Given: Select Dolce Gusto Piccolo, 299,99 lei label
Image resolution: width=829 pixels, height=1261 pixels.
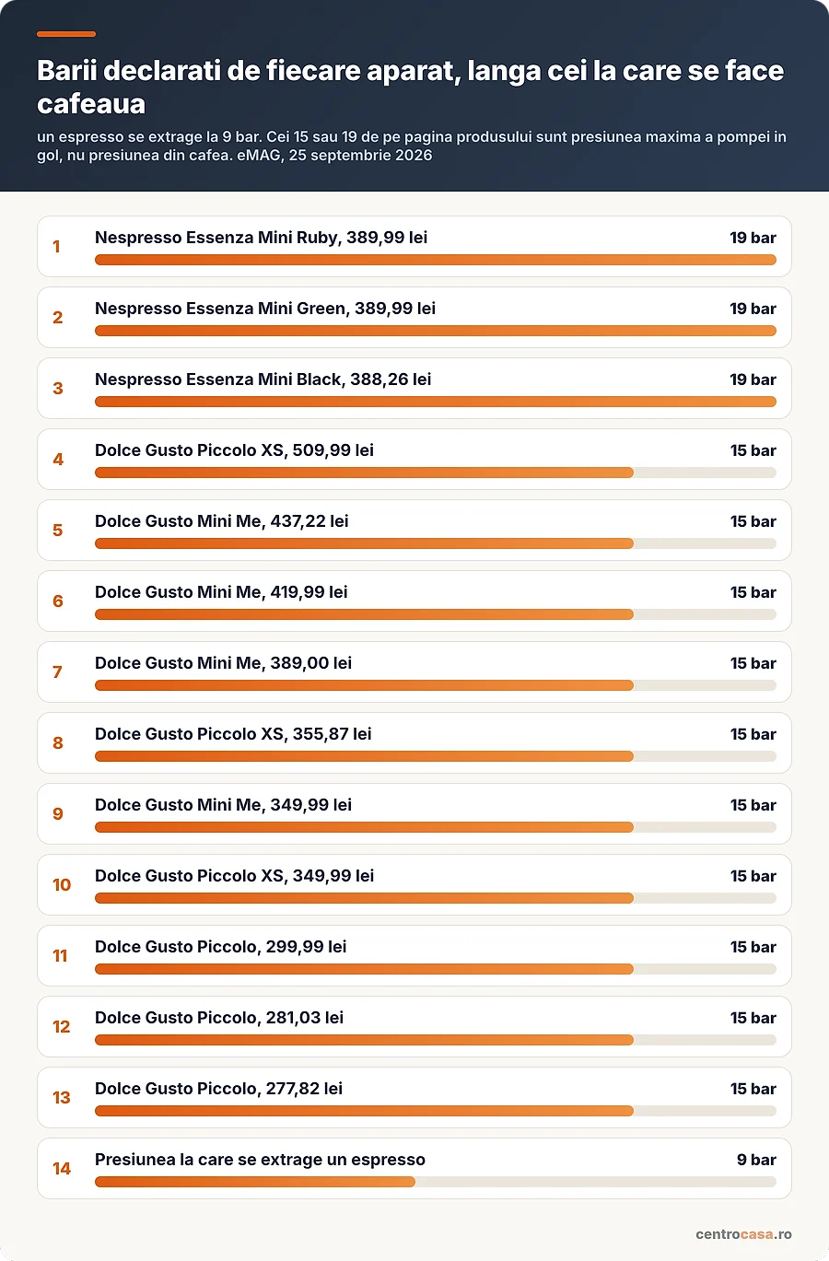Looking at the screenshot, I should pos(221,947).
